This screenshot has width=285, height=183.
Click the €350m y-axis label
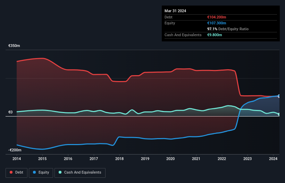pos(14,46)
